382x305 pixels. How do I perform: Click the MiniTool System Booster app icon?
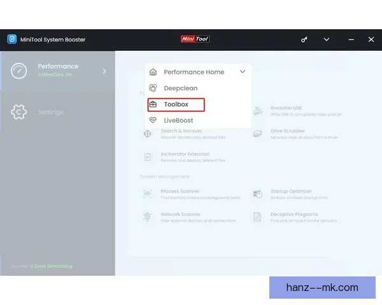[11, 39]
